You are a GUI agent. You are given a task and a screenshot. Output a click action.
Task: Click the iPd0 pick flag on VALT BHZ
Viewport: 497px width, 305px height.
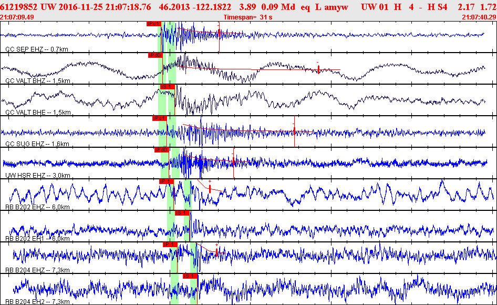[156, 55]
